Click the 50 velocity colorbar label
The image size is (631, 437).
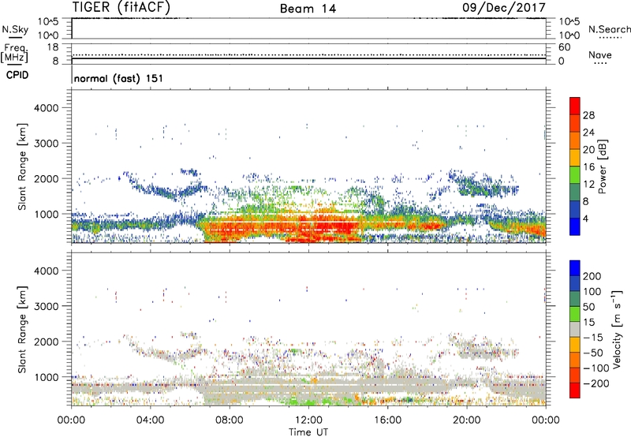coord(588,307)
